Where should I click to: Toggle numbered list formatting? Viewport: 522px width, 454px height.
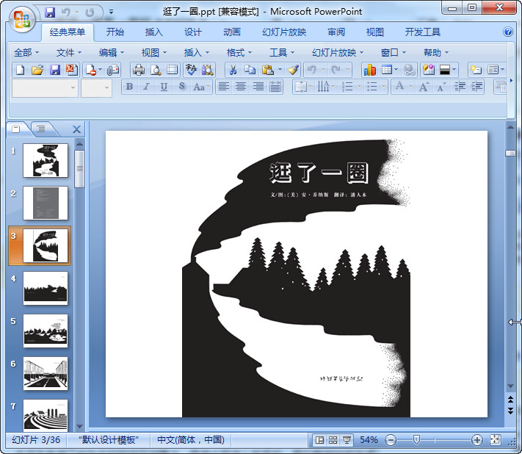tap(347, 87)
